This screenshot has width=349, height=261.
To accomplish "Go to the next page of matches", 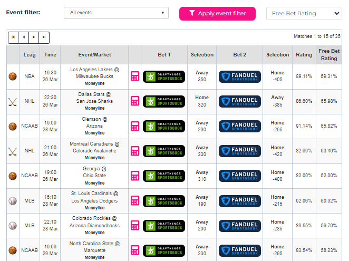I will tap(34, 37).
